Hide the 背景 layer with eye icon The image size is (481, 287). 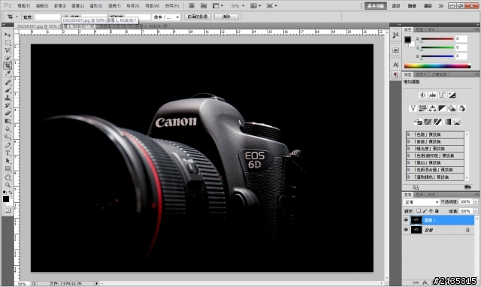[406, 230]
